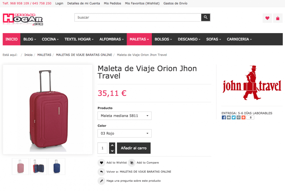Go to Gastos de Envío link
The image size is (285, 191).
point(175,3)
